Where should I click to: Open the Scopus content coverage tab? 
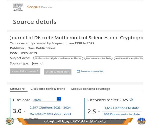90,89
